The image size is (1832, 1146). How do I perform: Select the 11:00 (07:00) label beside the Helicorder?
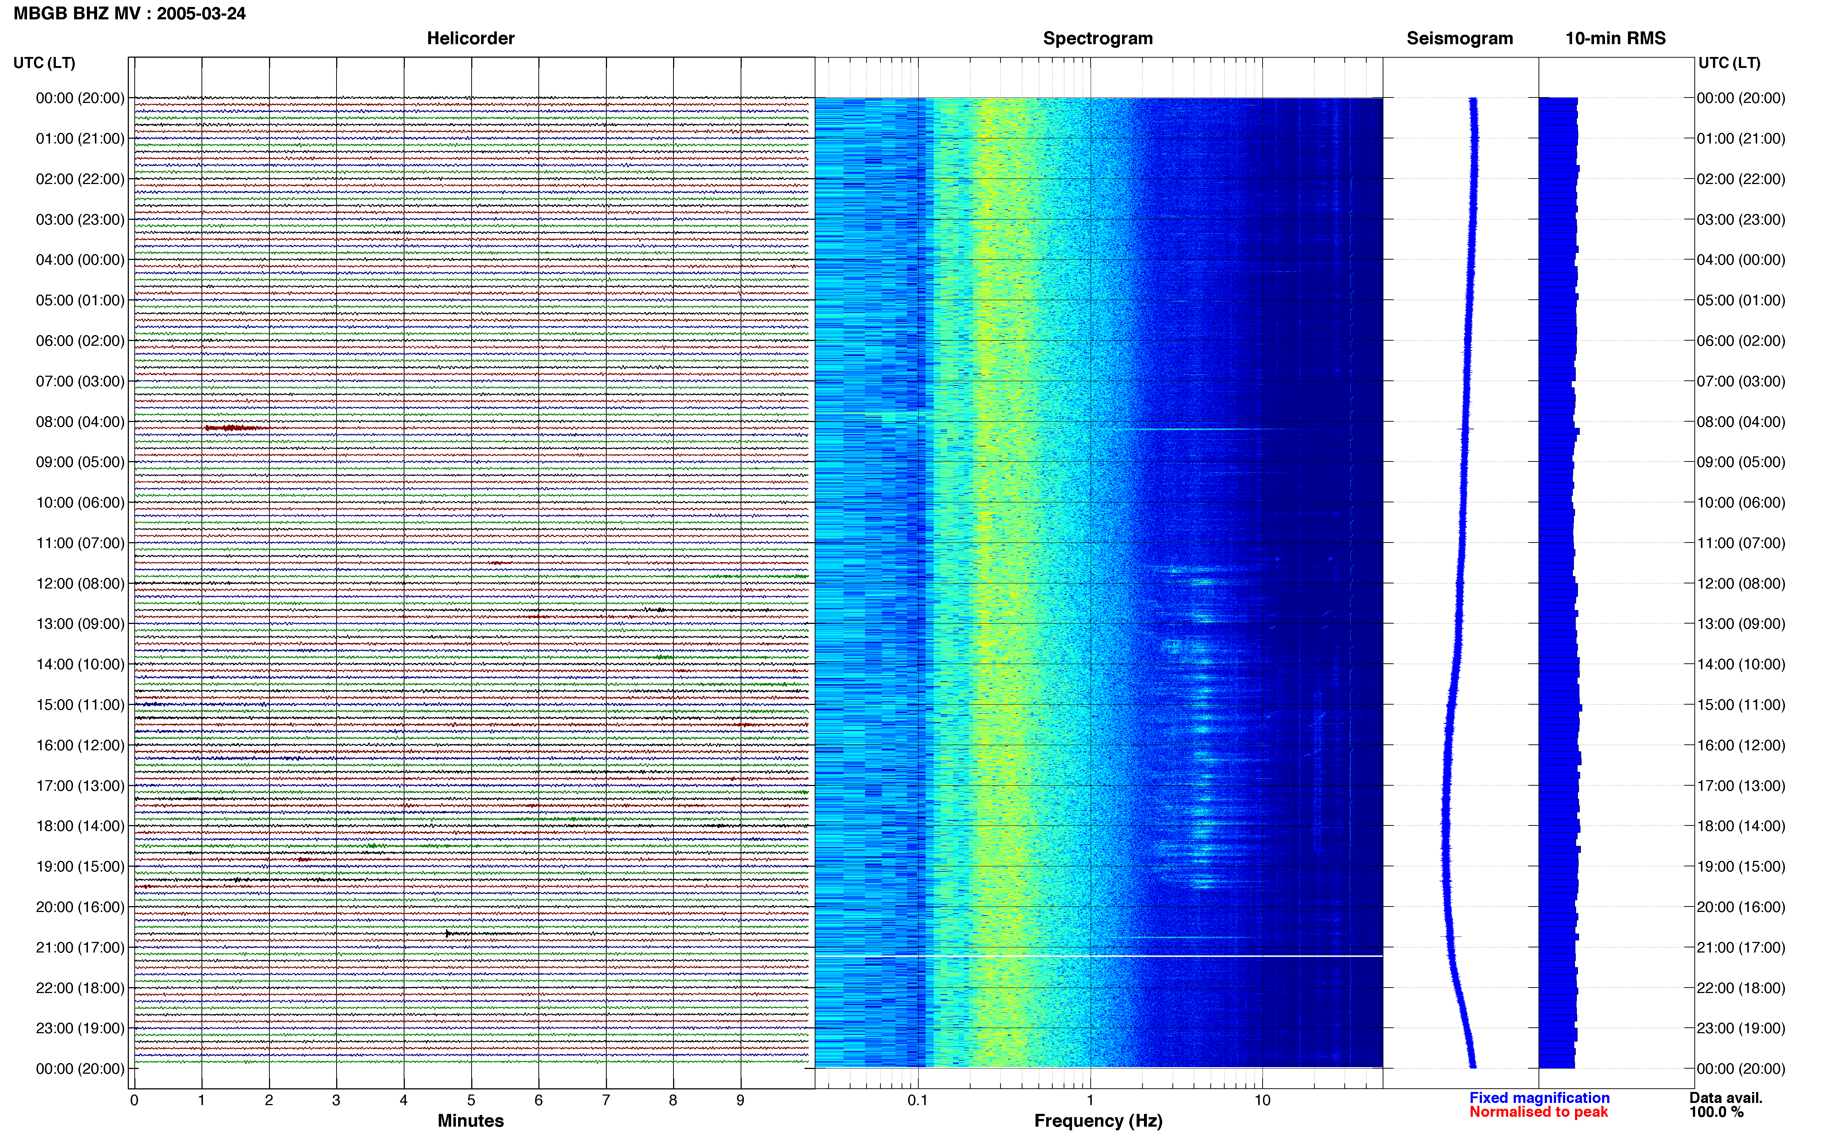80,543
